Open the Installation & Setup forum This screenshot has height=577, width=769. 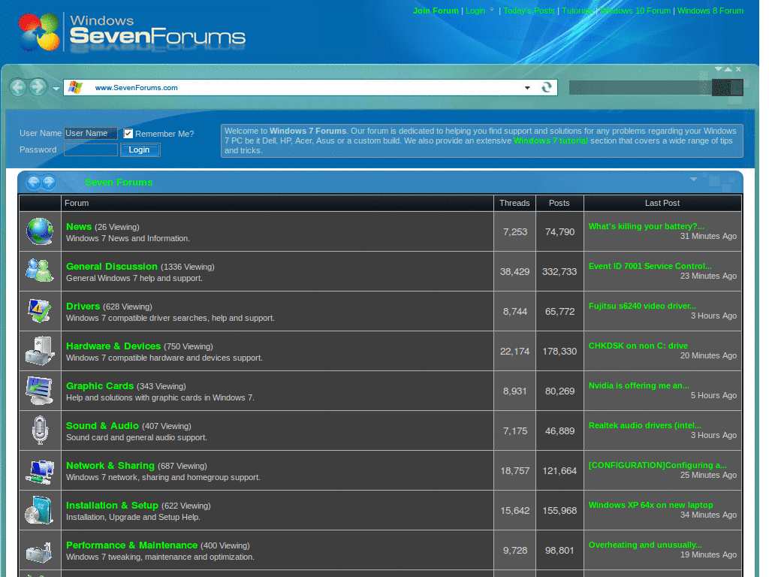pos(113,506)
